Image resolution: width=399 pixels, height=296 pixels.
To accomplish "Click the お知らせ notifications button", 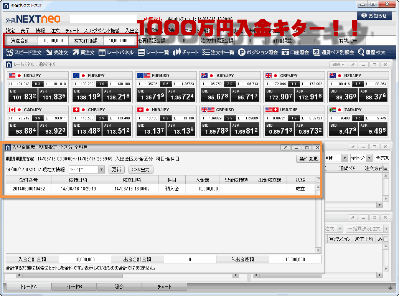I will coord(374,16).
